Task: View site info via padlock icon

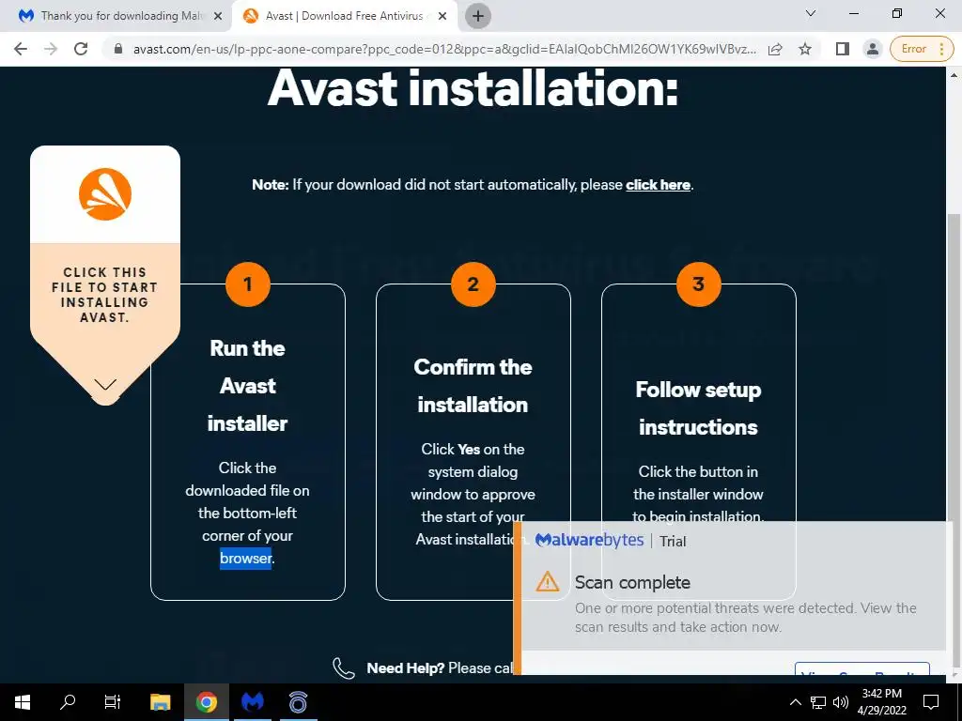Action: (x=118, y=49)
